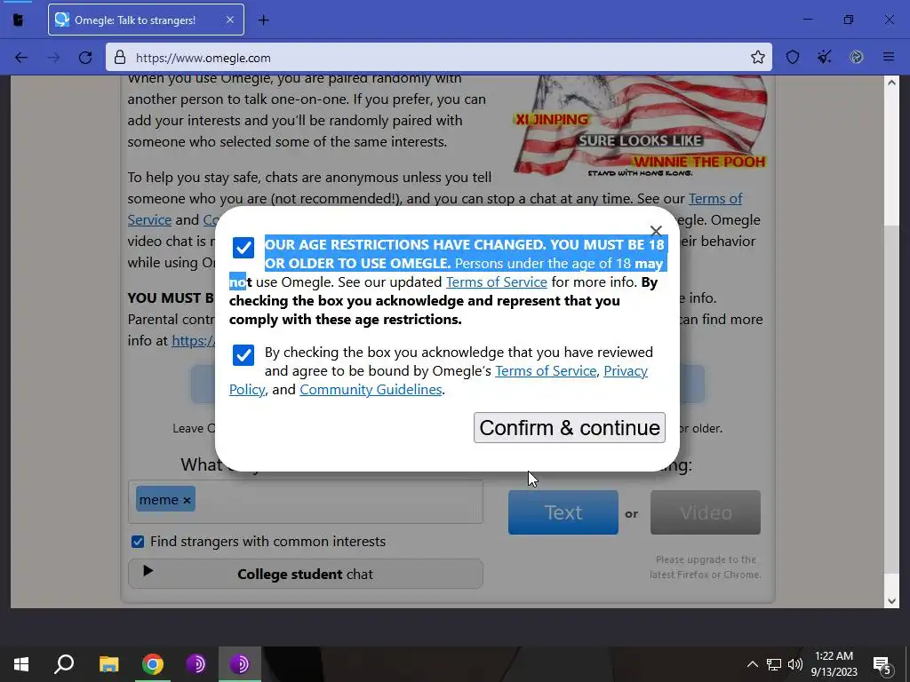Open the Windows Start menu
Screen dimensions: 910x682
(x=21, y=664)
